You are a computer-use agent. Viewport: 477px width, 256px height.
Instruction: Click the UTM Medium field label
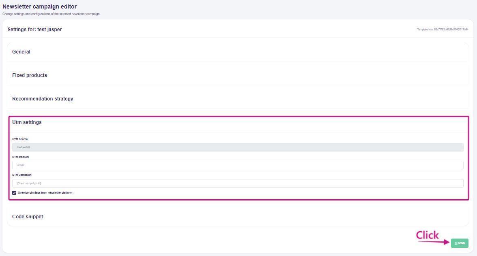(x=20, y=157)
